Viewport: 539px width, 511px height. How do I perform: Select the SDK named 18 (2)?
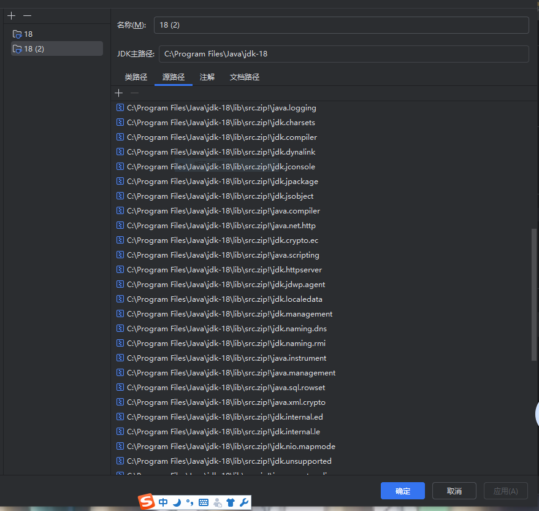[x=57, y=49]
